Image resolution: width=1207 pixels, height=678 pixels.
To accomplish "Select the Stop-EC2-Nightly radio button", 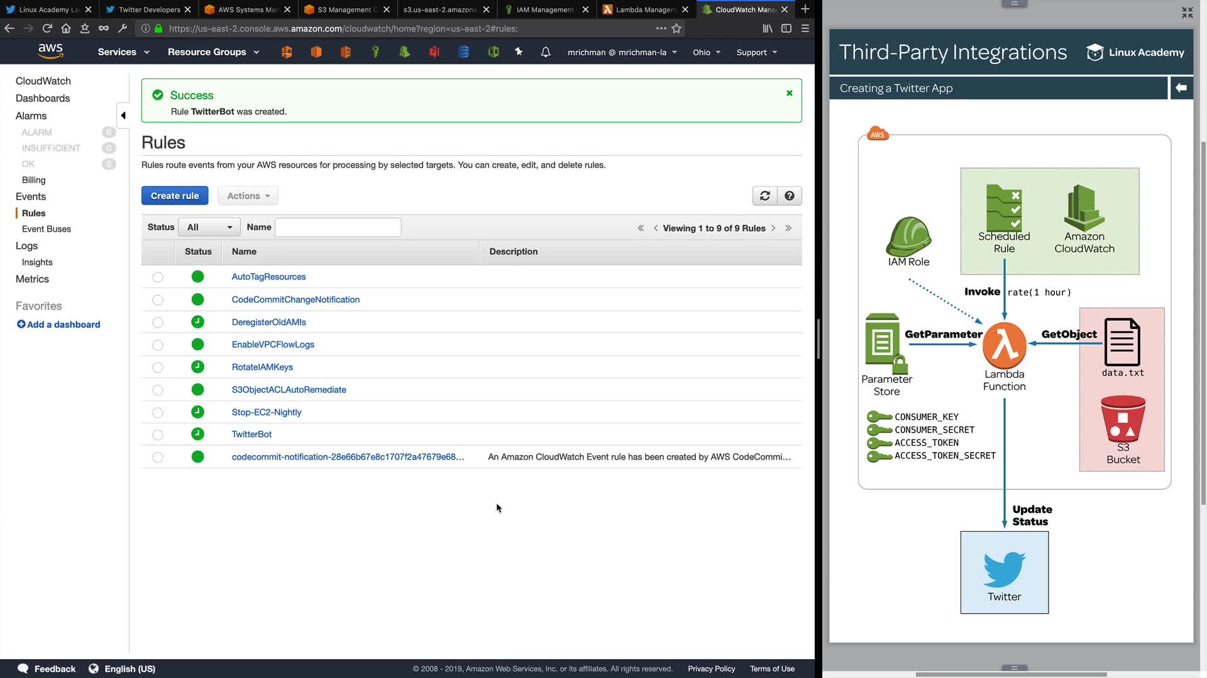I will point(158,412).
